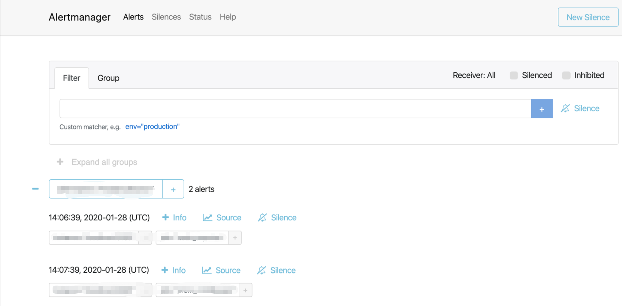Click chart icon of 14:06:39 alert Source
Image resolution: width=622 pixels, height=306 pixels.
(x=207, y=218)
